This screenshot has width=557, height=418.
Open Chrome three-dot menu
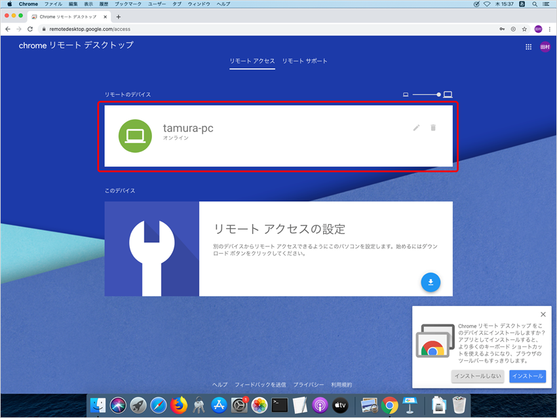(550, 29)
